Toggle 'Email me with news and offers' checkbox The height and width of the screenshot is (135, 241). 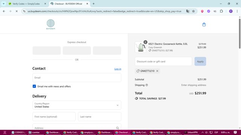tap(34, 86)
